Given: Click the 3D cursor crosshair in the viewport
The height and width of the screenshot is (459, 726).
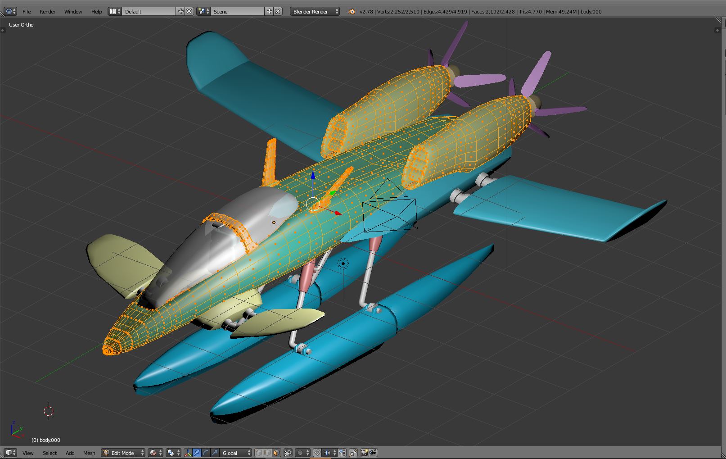Looking at the screenshot, I should click(x=49, y=411).
